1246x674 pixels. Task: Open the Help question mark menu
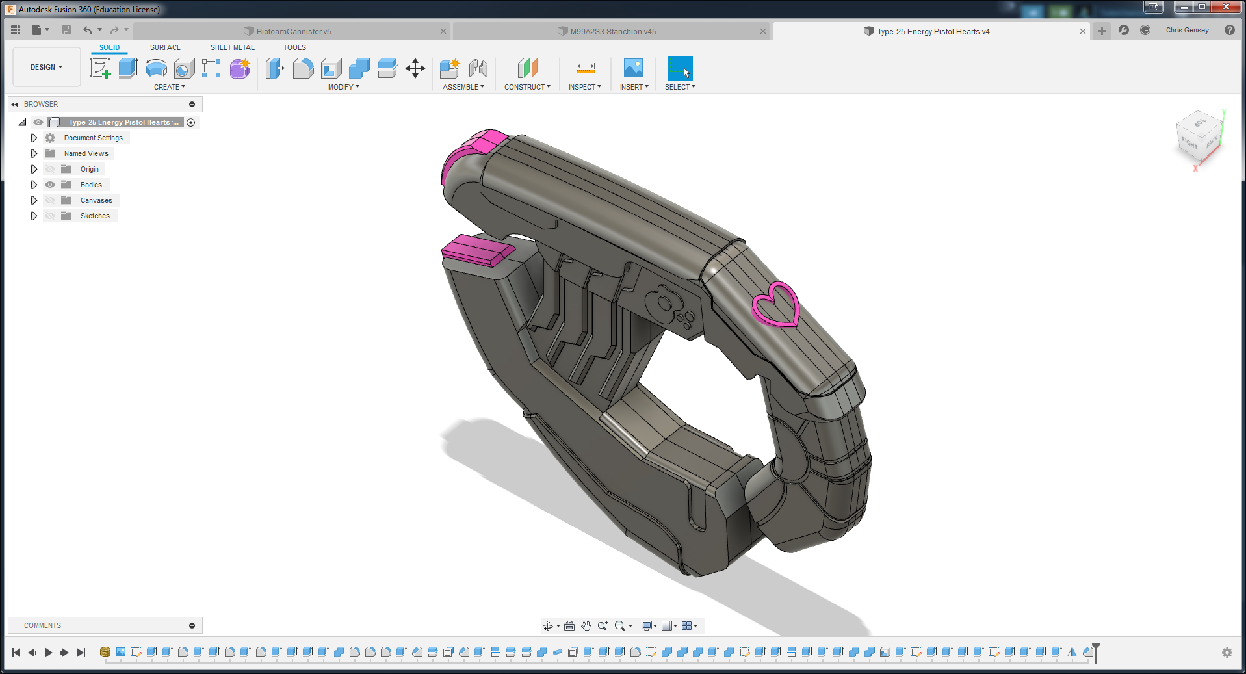[x=1229, y=31]
